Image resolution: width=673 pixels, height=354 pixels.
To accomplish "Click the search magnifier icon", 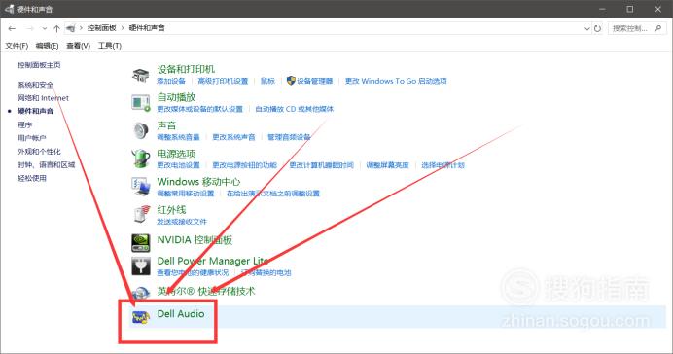I will (x=658, y=28).
